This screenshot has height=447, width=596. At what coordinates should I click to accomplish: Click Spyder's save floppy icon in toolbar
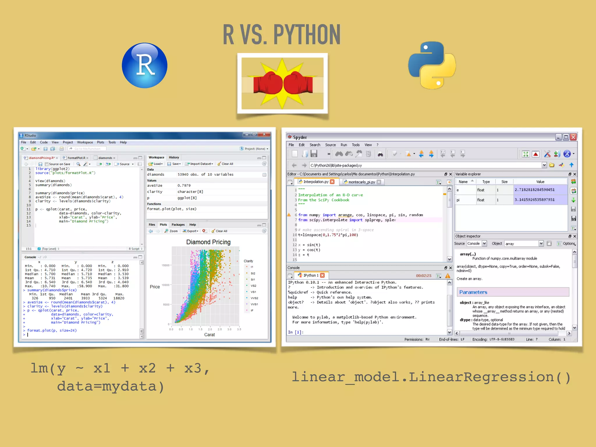314,154
